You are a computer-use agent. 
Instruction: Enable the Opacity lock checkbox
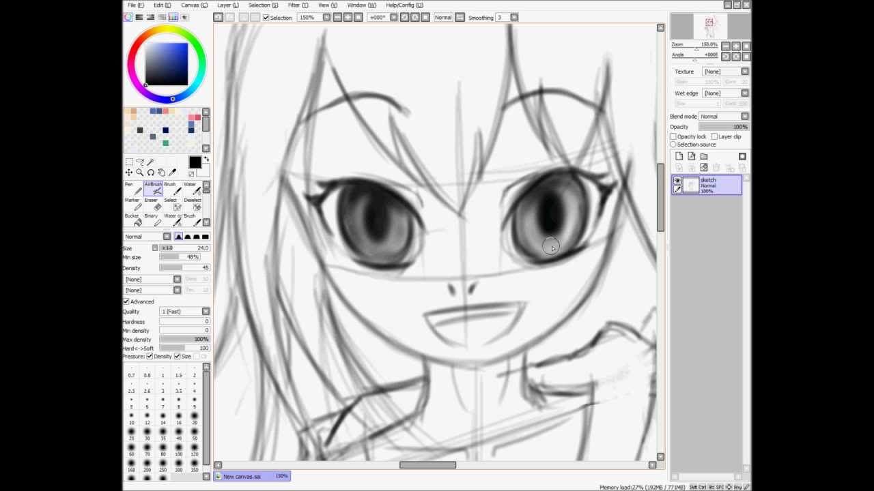pos(674,136)
